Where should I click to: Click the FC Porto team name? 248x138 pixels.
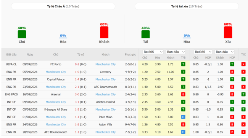56,64
